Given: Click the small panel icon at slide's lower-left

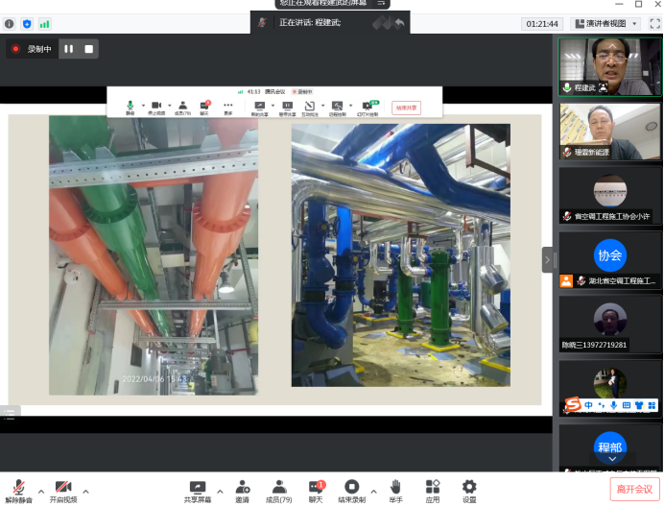Looking at the screenshot, I should point(10,413).
